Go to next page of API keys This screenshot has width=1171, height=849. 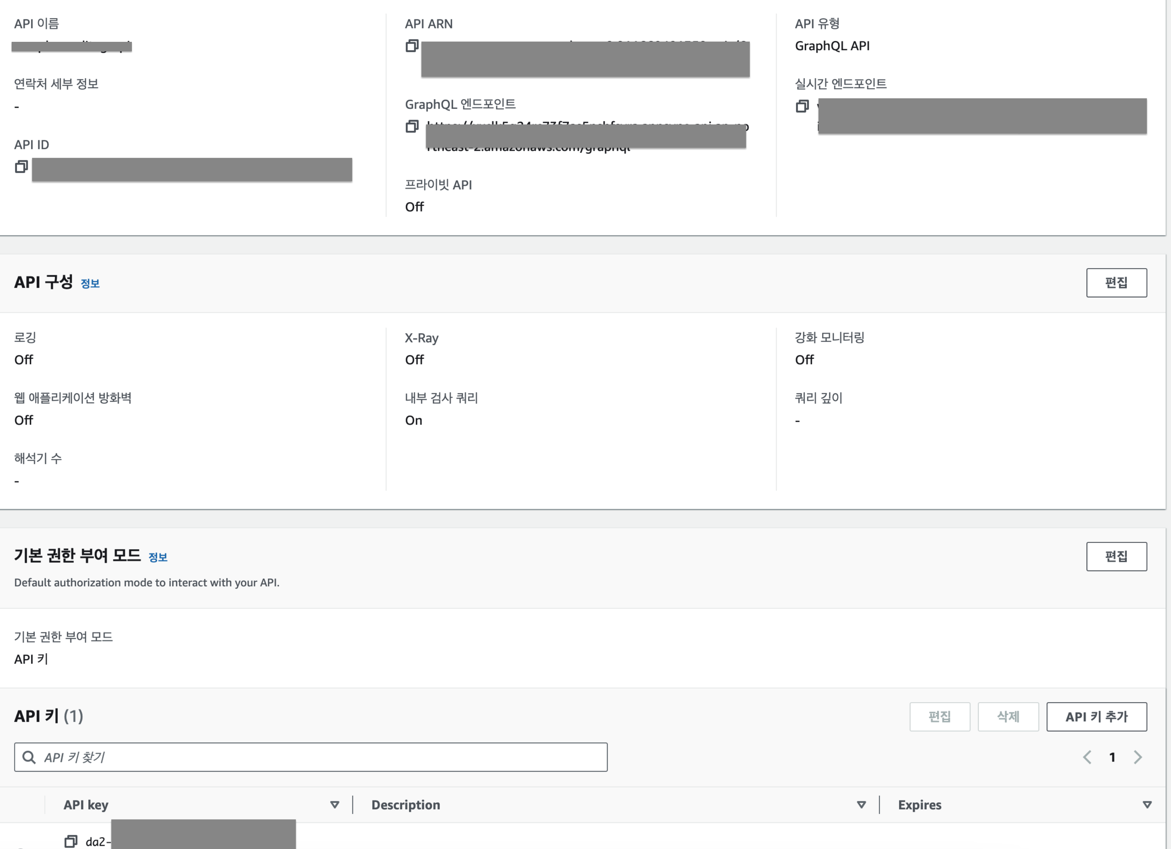tap(1138, 757)
